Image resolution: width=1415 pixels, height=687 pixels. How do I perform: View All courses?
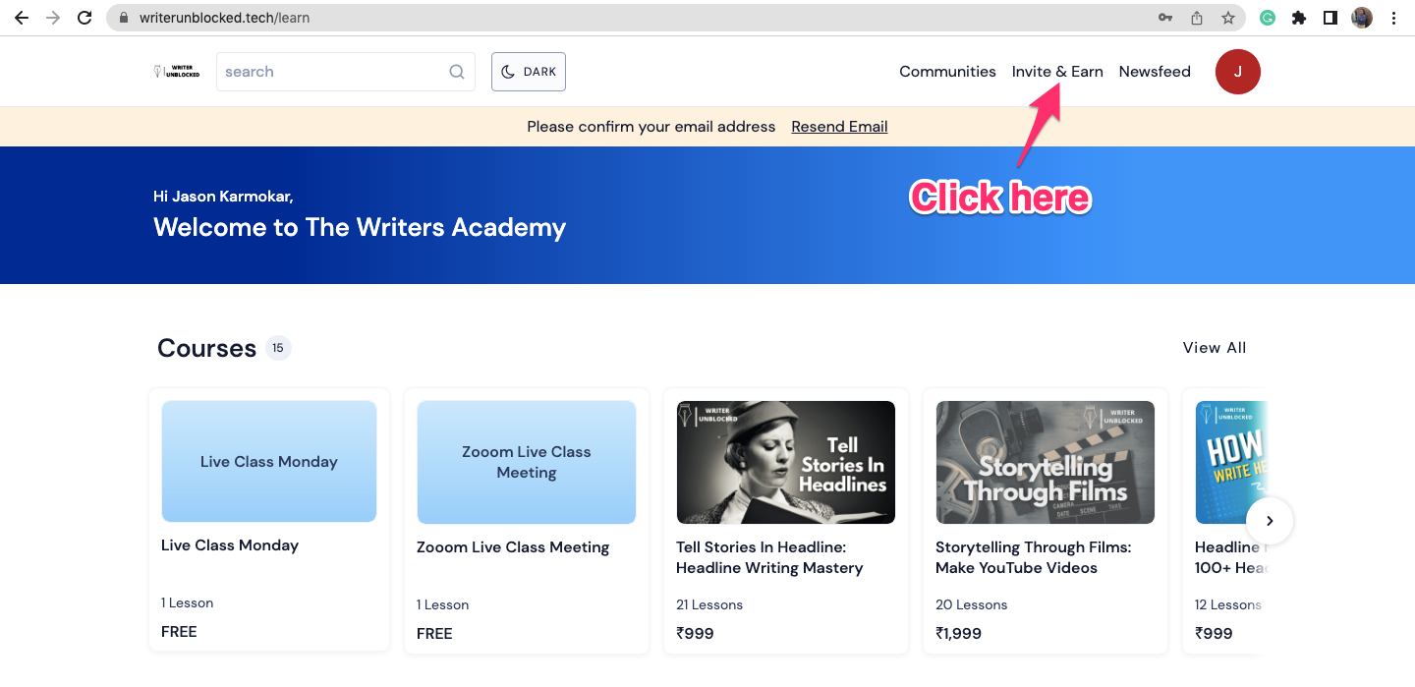(1215, 348)
